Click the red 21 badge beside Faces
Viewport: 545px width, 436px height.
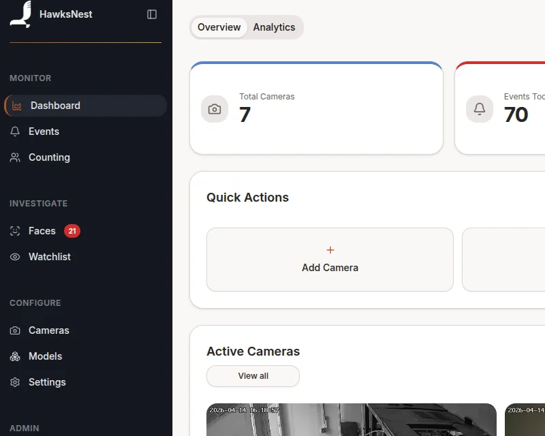tap(72, 231)
